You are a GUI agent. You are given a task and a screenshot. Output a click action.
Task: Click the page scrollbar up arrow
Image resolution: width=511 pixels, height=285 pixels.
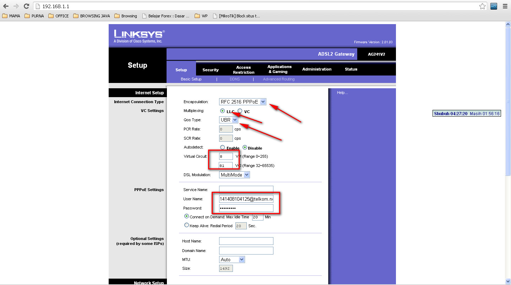[508, 24]
